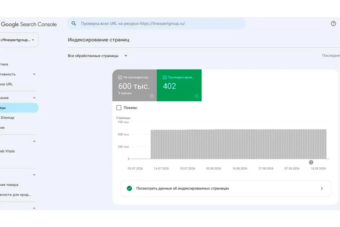Image resolution: width=340 pixels, height=227 pixels.
Task: Click the Google Search Console logo
Action: [x=29, y=24]
